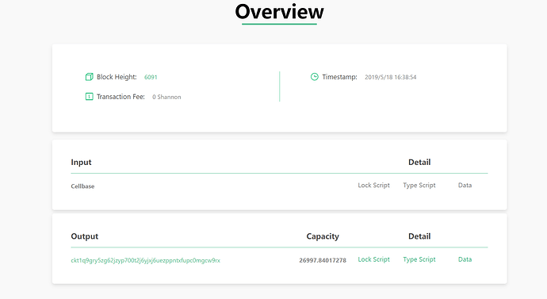Show Type Script for the output
The width and height of the screenshot is (547, 299).
419,259
